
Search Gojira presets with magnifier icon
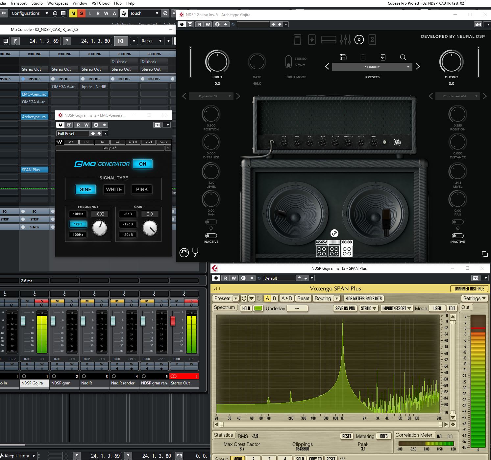click(x=403, y=57)
